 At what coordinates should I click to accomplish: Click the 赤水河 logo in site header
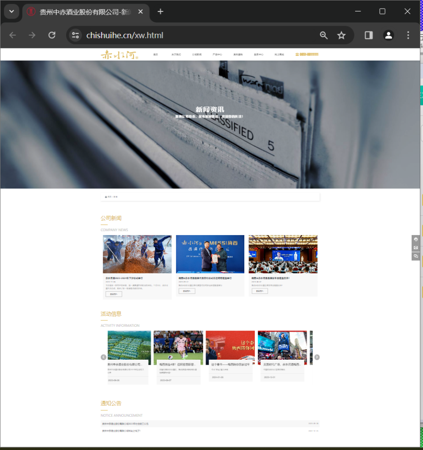(119, 55)
